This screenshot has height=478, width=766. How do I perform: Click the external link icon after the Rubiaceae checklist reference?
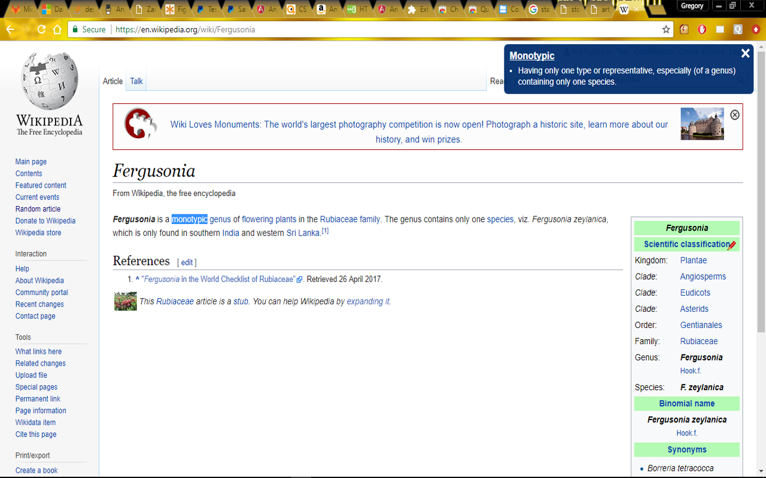pyautogui.click(x=299, y=279)
